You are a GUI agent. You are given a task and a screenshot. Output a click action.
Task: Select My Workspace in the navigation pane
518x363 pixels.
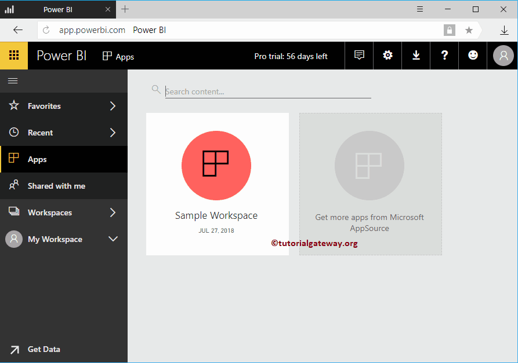coord(64,239)
